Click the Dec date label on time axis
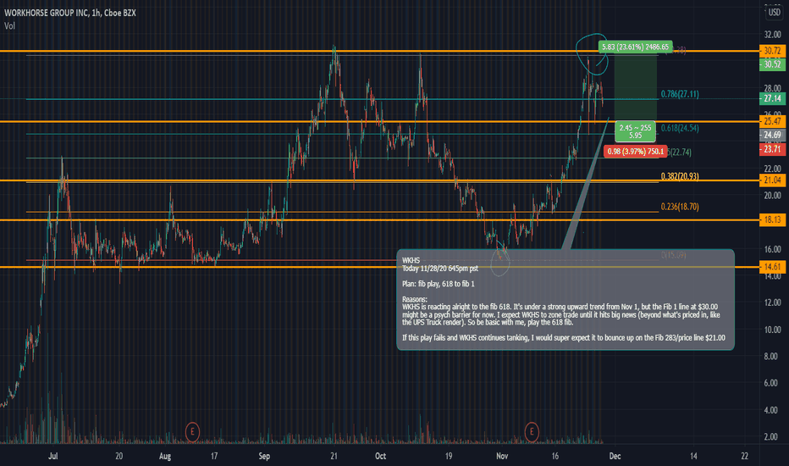 (615, 456)
